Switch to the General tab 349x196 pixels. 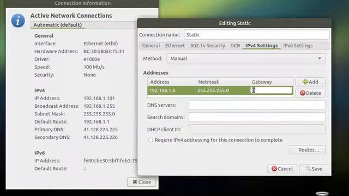pyautogui.click(x=151, y=46)
